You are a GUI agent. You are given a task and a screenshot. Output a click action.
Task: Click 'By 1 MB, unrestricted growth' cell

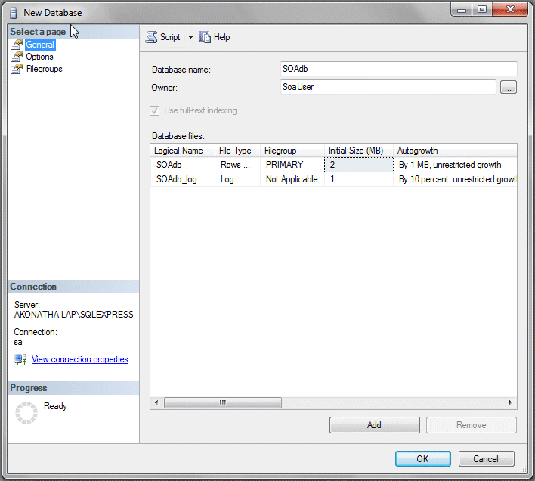tap(455, 165)
